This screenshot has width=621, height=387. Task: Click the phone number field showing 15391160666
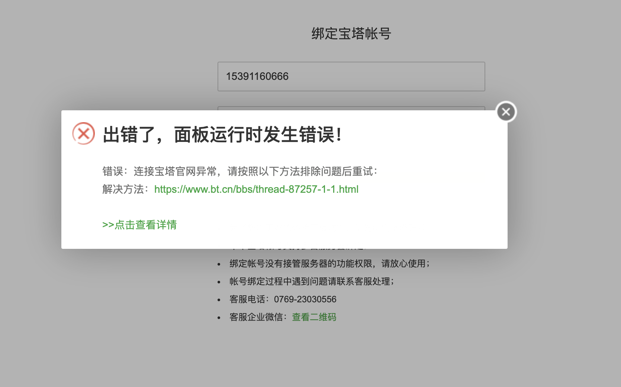[351, 77]
